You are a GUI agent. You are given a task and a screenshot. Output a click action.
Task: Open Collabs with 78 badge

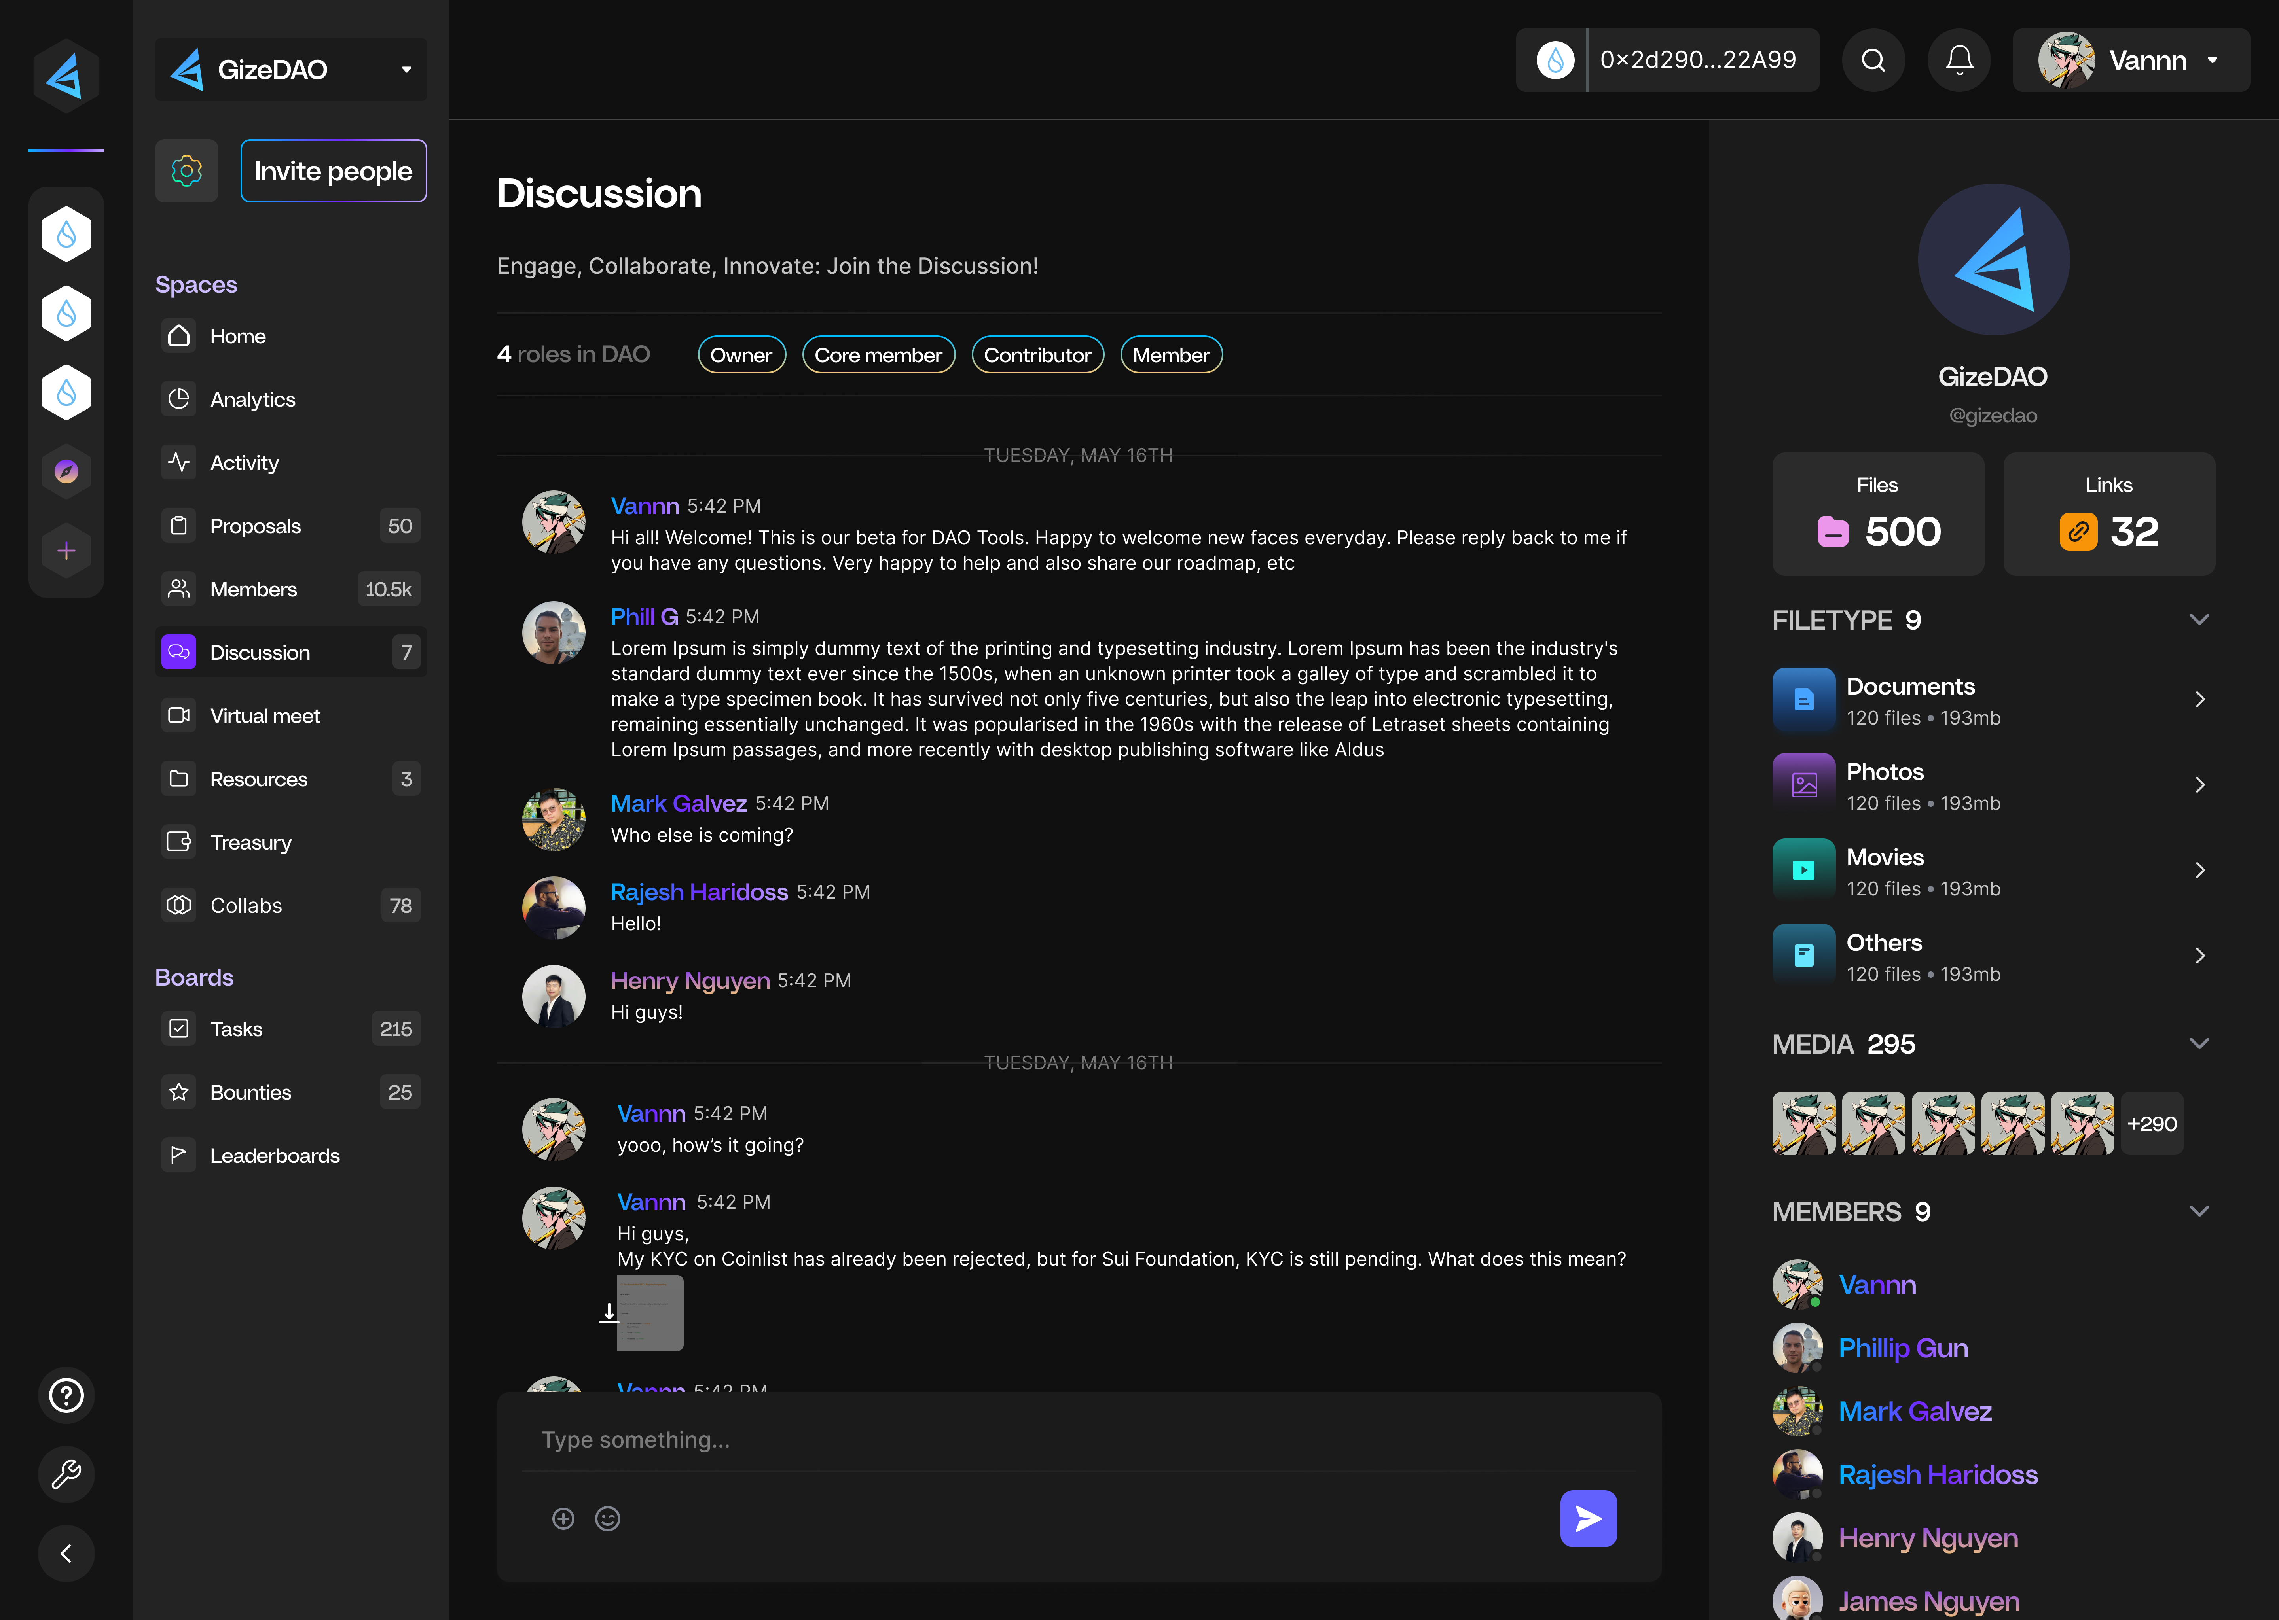pyautogui.click(x=290, y=905)
